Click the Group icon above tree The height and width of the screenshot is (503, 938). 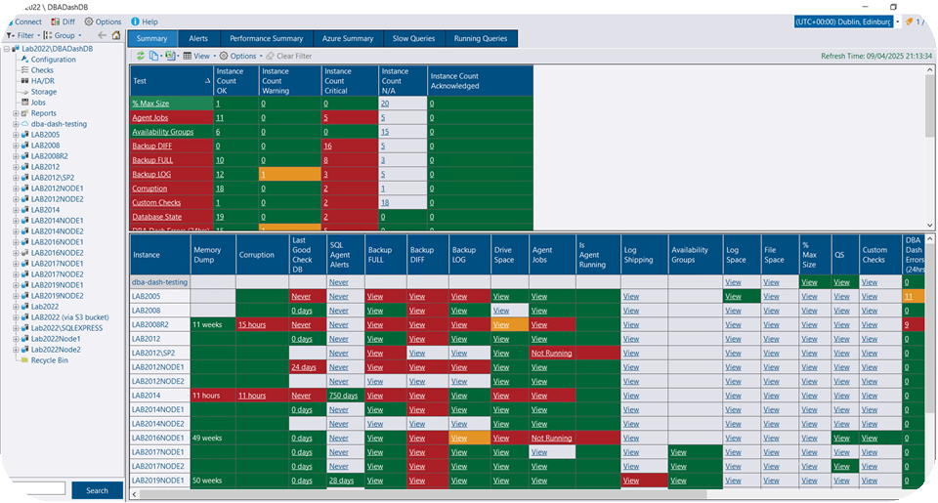48,35
